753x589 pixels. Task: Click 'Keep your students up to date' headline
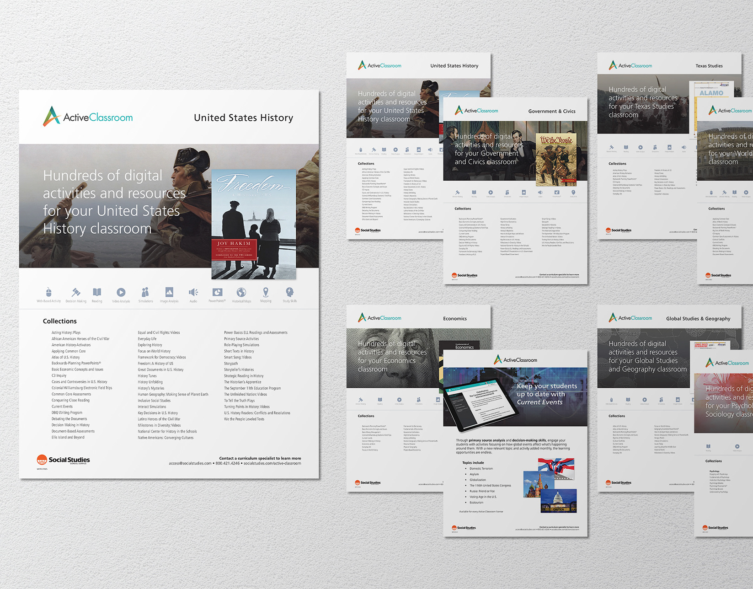[547, 394]
